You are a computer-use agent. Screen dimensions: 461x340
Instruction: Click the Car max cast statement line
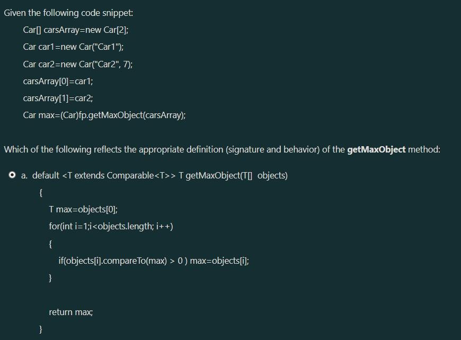tap(104, 115)
